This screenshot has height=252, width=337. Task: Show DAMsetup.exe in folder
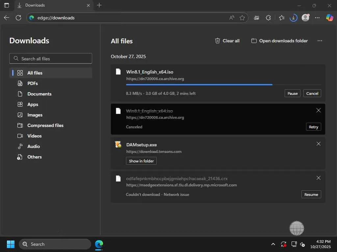pyautogui.click(x=141, y=161)
